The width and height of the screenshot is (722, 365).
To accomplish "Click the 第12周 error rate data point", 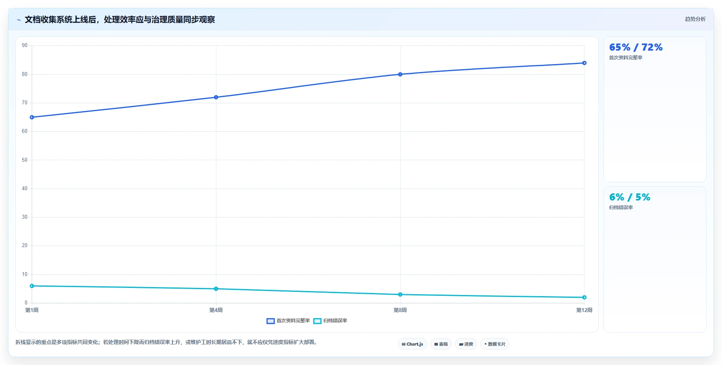I will pyautogui.click(x=584, y=297).
